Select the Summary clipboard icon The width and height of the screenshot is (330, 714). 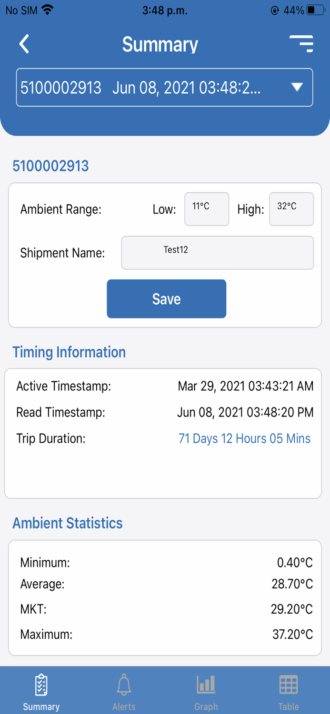coord(41,684)
